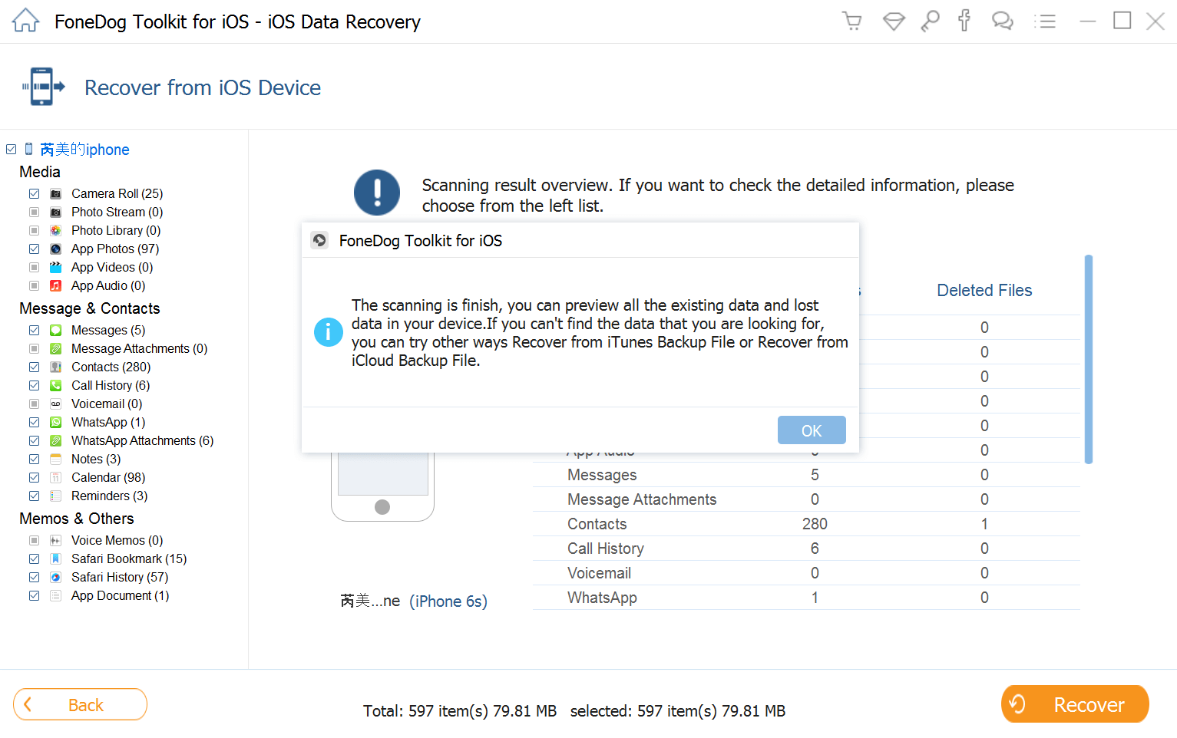Select the WhatsApp Attachments icon

[x=56, y=441]
